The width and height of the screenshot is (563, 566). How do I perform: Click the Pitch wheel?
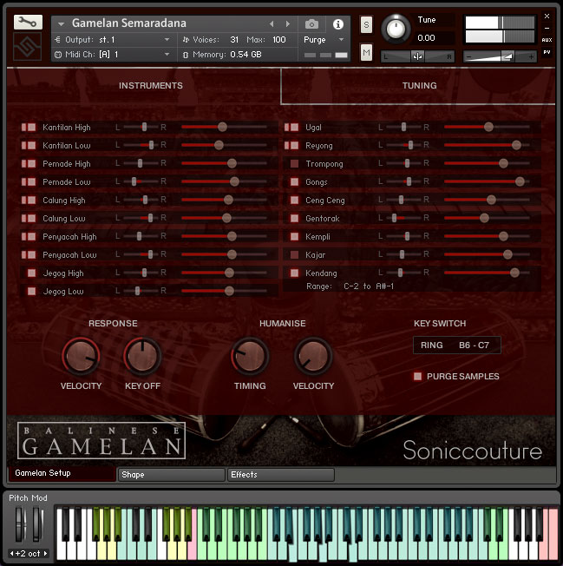point(19,523)
